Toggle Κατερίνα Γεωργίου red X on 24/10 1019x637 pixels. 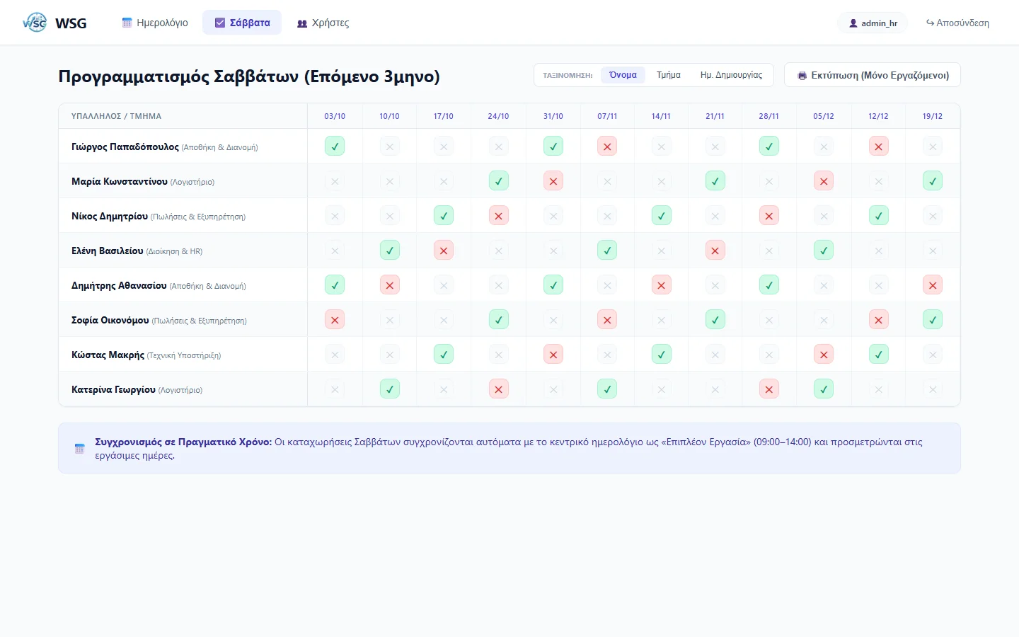tap(499, 389)
